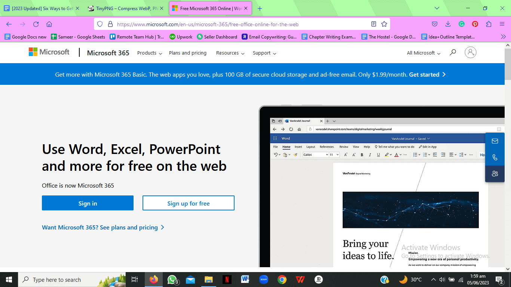Expand the Products dropdown menu

coord(150,53)
